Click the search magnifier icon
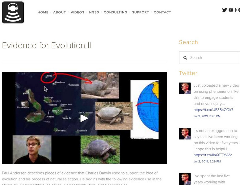Viewport: 240px width, 185px height. tap(185, 58)
